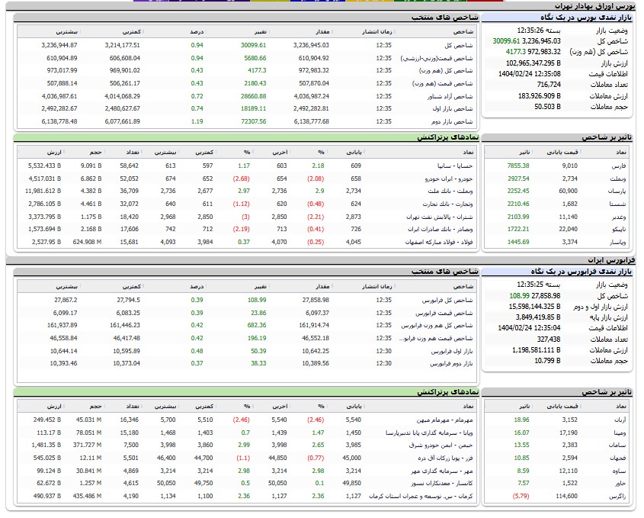Select the 'شاخص بازار دوم' index row
Screen dimensions: 644x518
coord(247,122)
